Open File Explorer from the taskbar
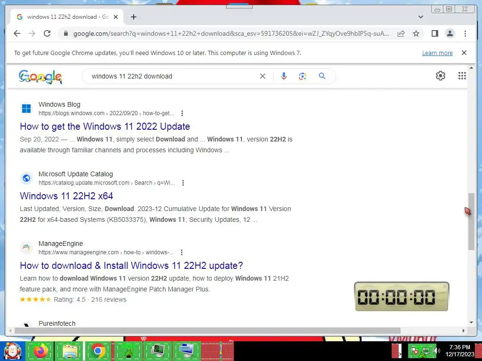482x361 pixels. (x=70, y=351)
